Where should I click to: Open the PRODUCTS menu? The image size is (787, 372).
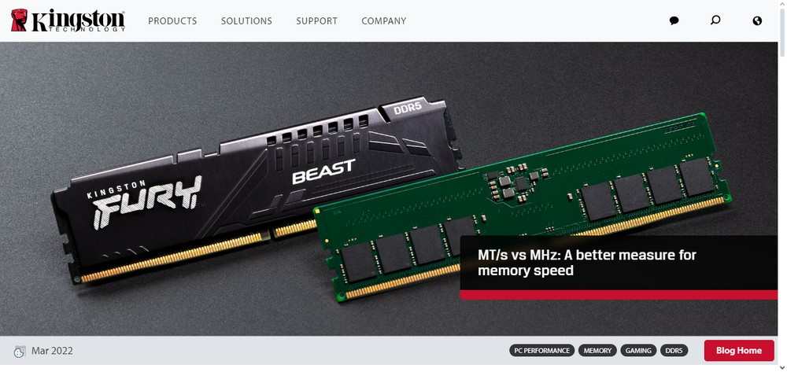point(172,21)
